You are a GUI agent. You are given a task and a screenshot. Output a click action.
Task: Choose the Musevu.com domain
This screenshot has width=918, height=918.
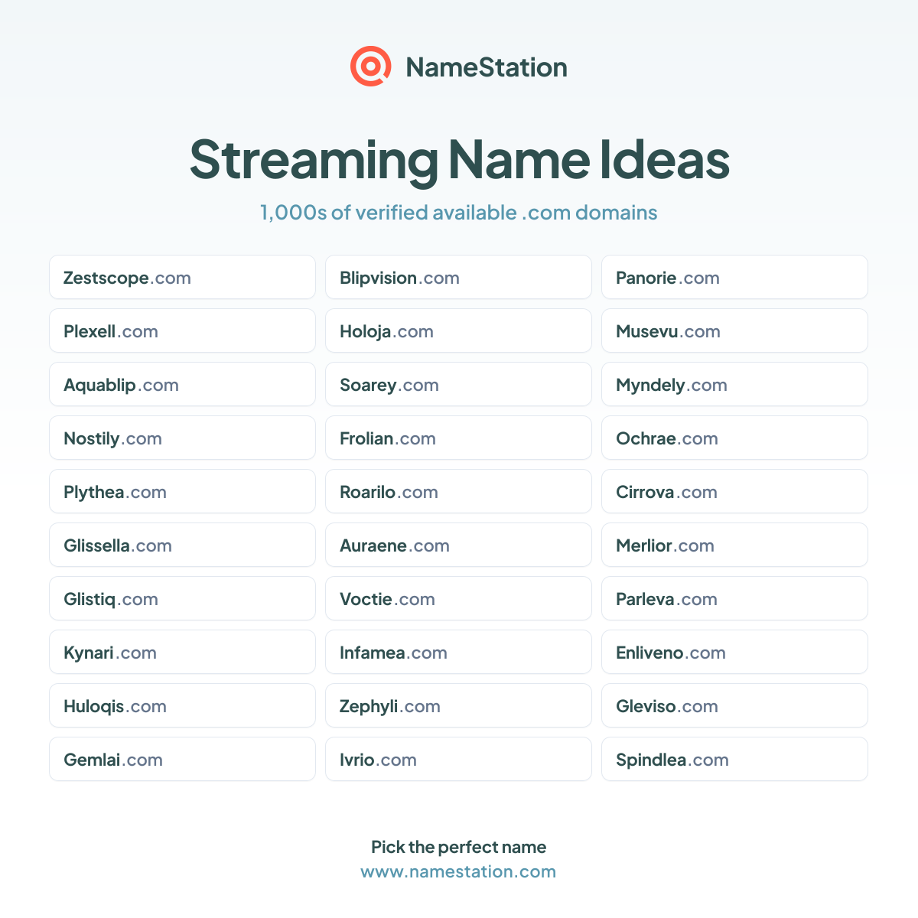click(x=734, y=330)
